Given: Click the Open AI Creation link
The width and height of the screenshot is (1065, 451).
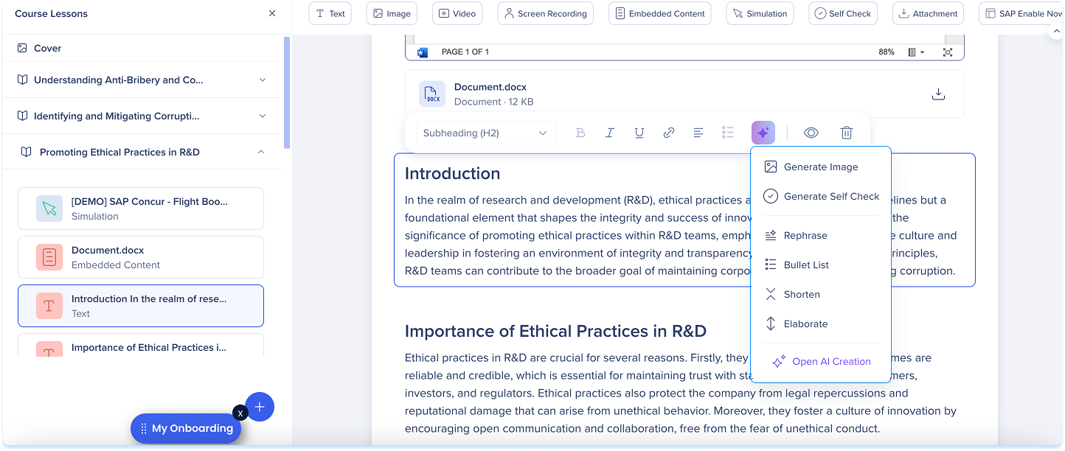Looking at the screenshot, I should (830, 362).
